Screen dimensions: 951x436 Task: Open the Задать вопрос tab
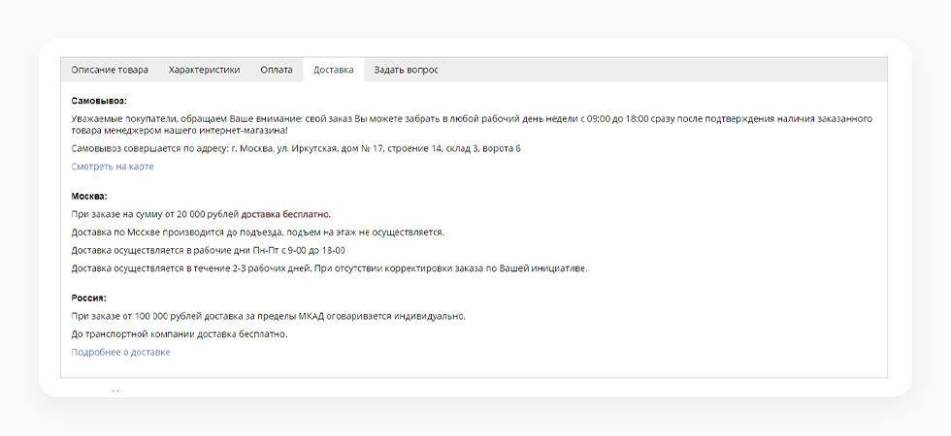point(406,70)
